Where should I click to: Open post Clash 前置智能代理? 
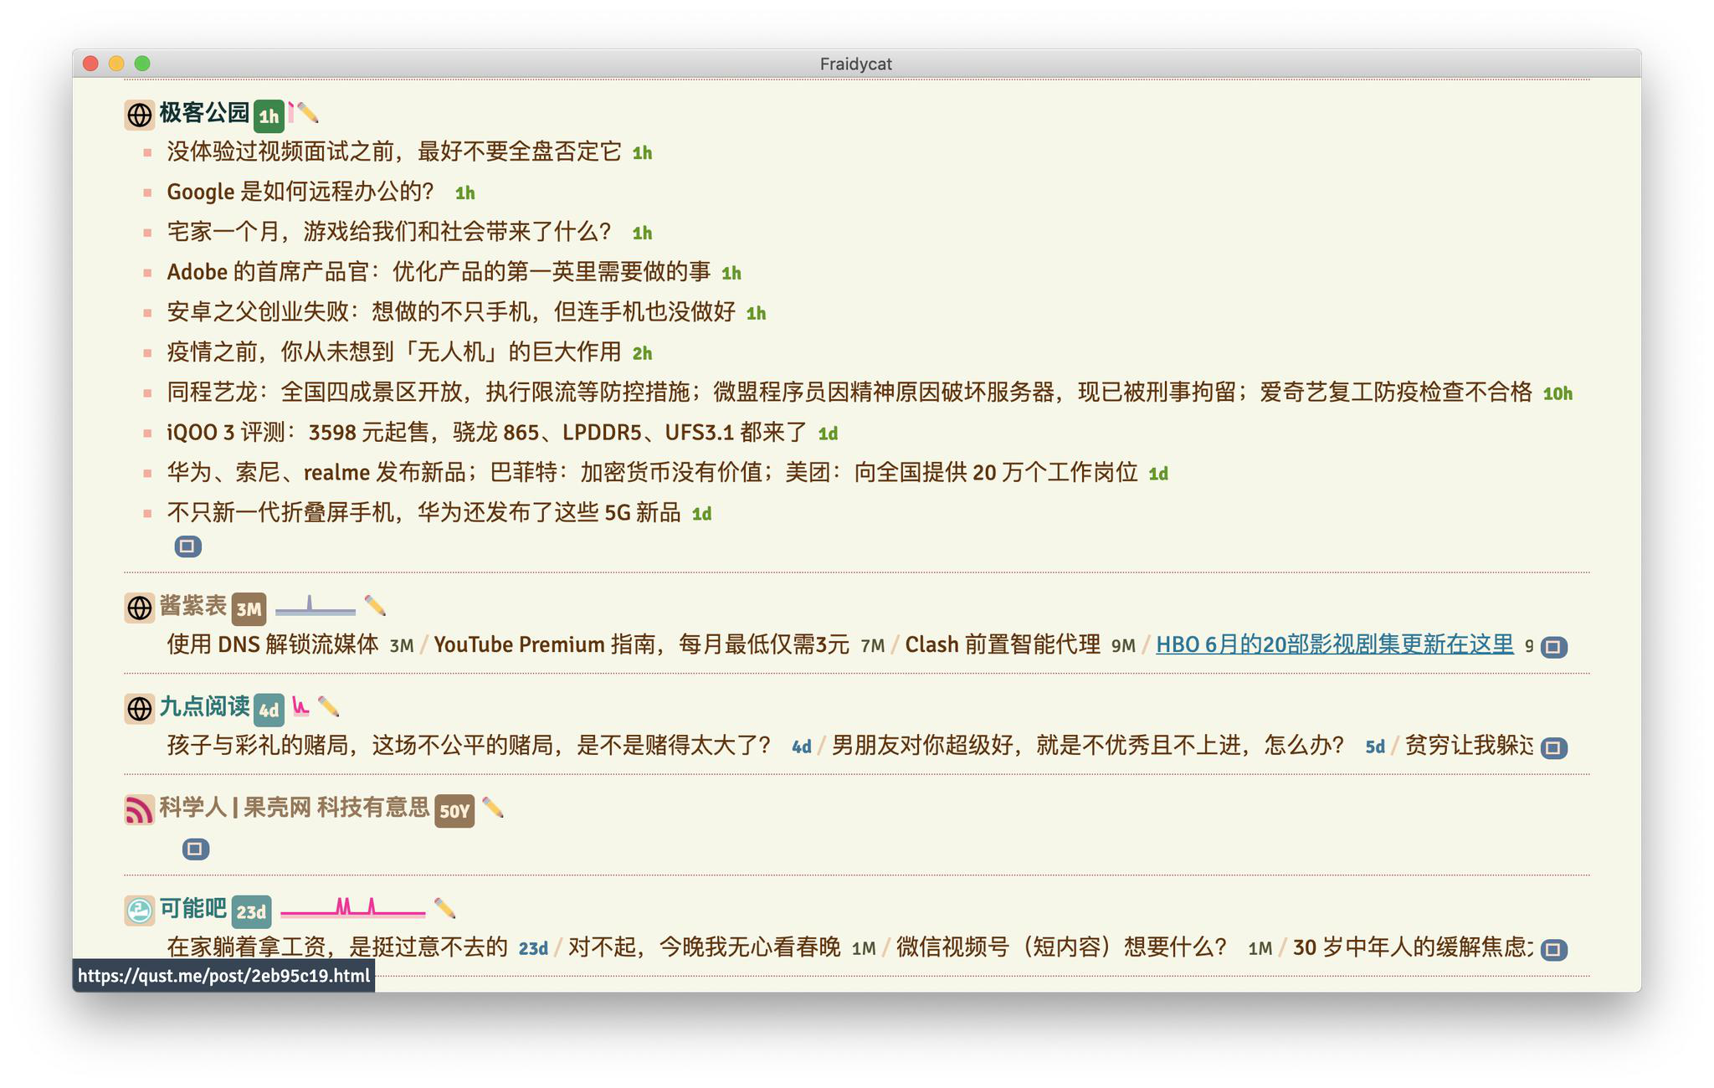[x=1003, y=644]
